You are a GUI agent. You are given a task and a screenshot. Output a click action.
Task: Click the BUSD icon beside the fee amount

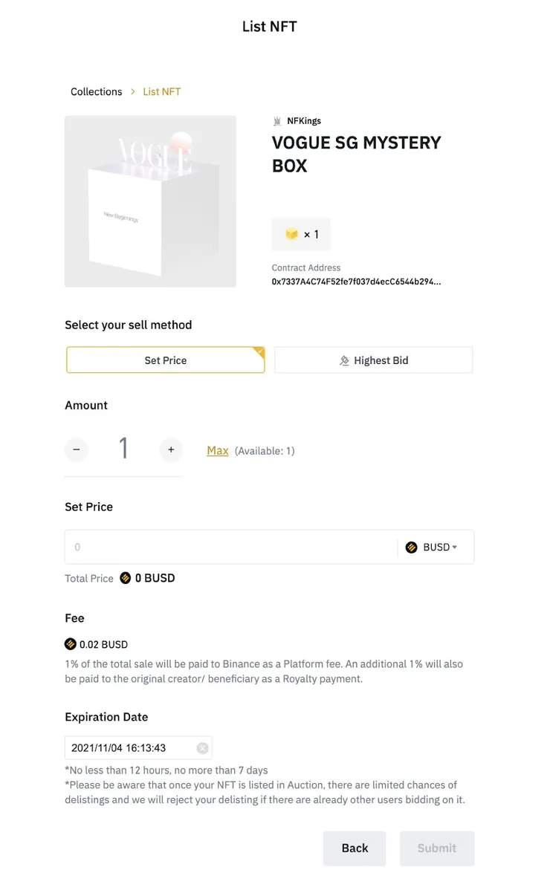(x=71, y=644)
